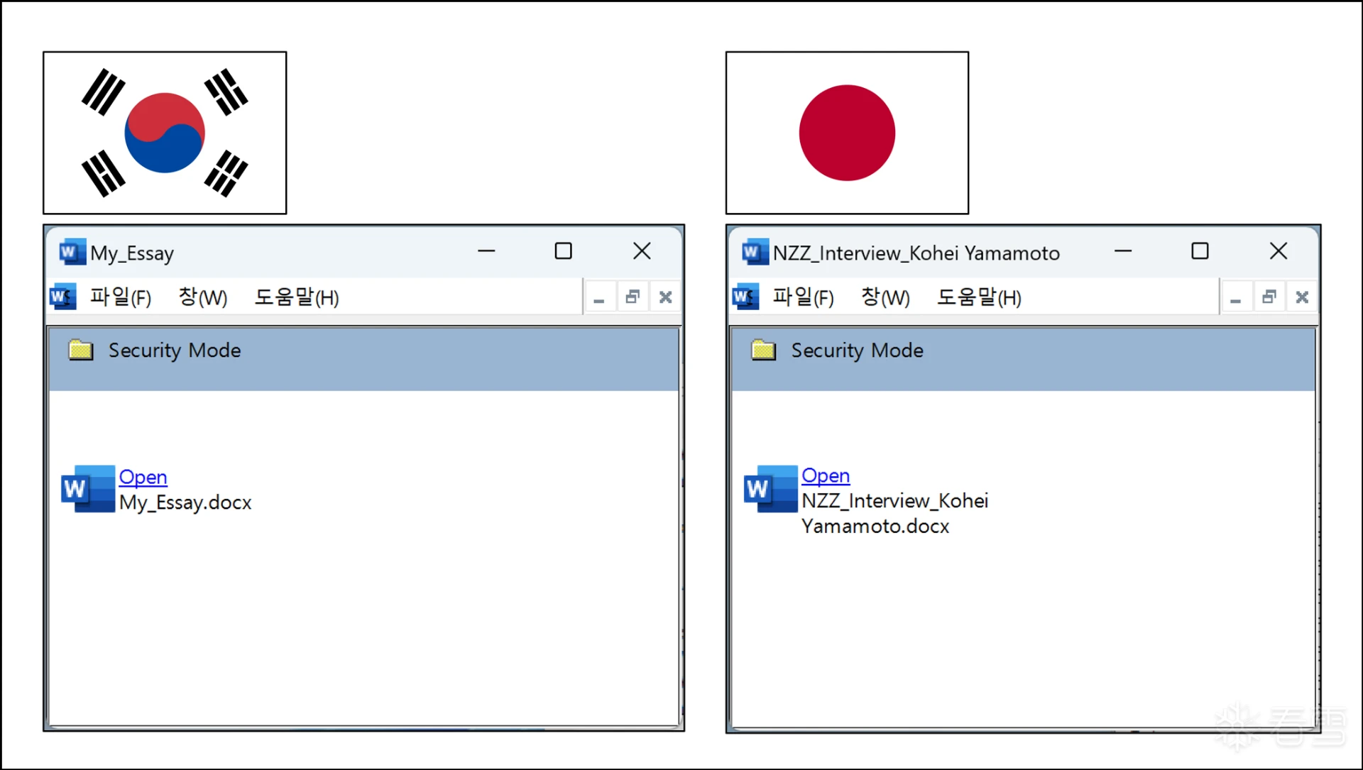Viewport: 1363px width, 770px height.
Task: Click Word document icon beside NZZ_Interview_Kohei Yamamoto.docx
Action: [771, 489]
